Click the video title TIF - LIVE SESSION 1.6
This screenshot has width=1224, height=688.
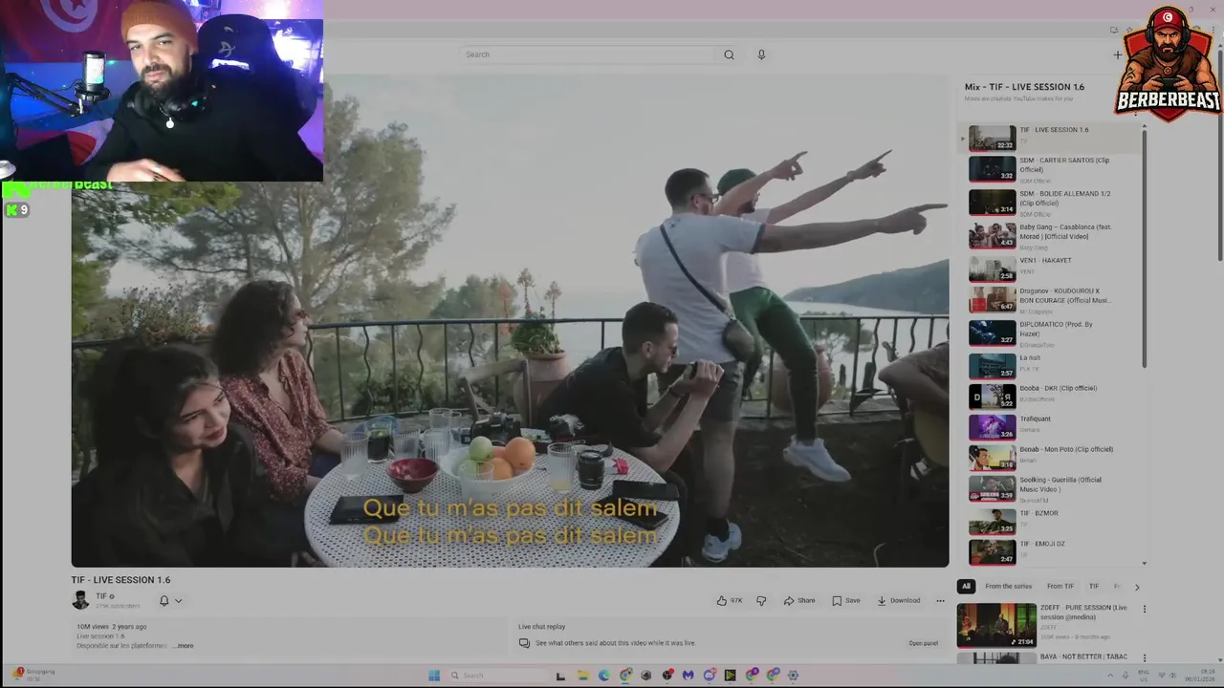120,580
